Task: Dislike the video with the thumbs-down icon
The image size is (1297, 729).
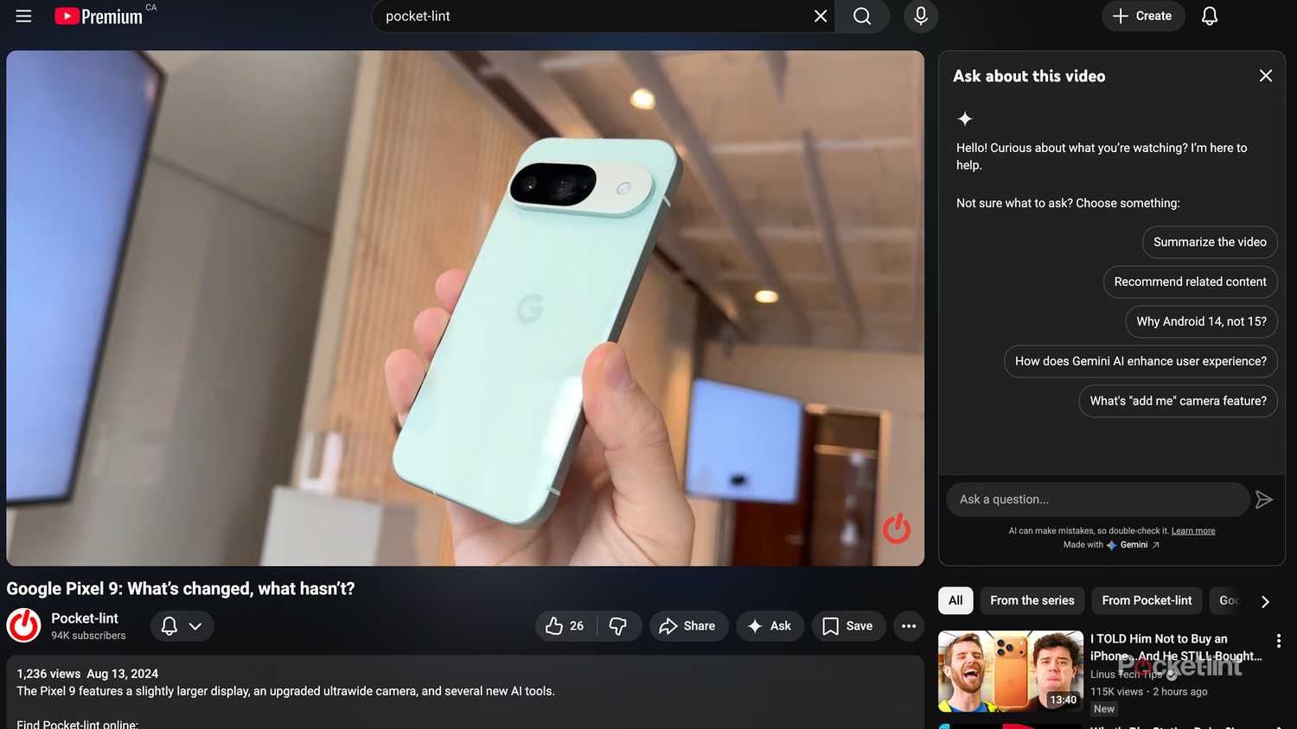Action: coord(617,625)
